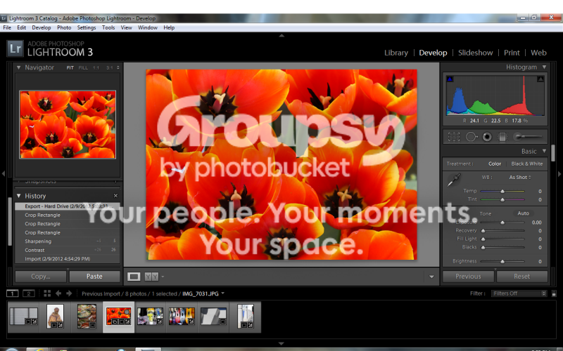Image resolution: width=563 pixels, height=351 pixels.
Task: Set Treatment to Color
Action: point(495,164)
